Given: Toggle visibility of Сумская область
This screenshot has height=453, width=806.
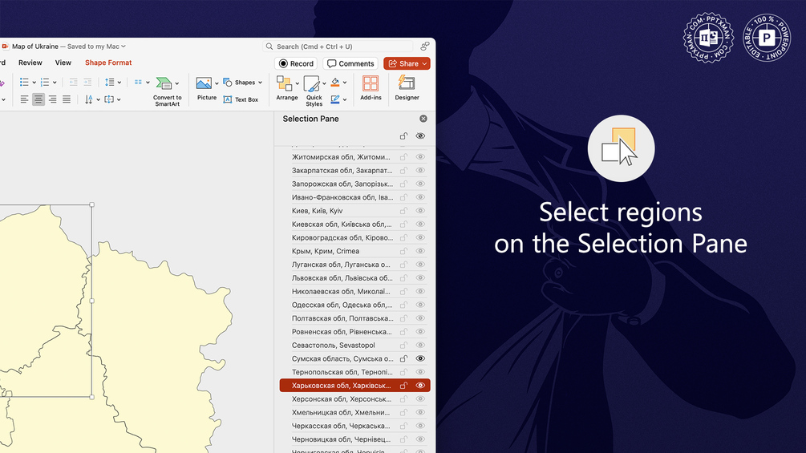Looking at the screenshot, I should pos(420,358).
